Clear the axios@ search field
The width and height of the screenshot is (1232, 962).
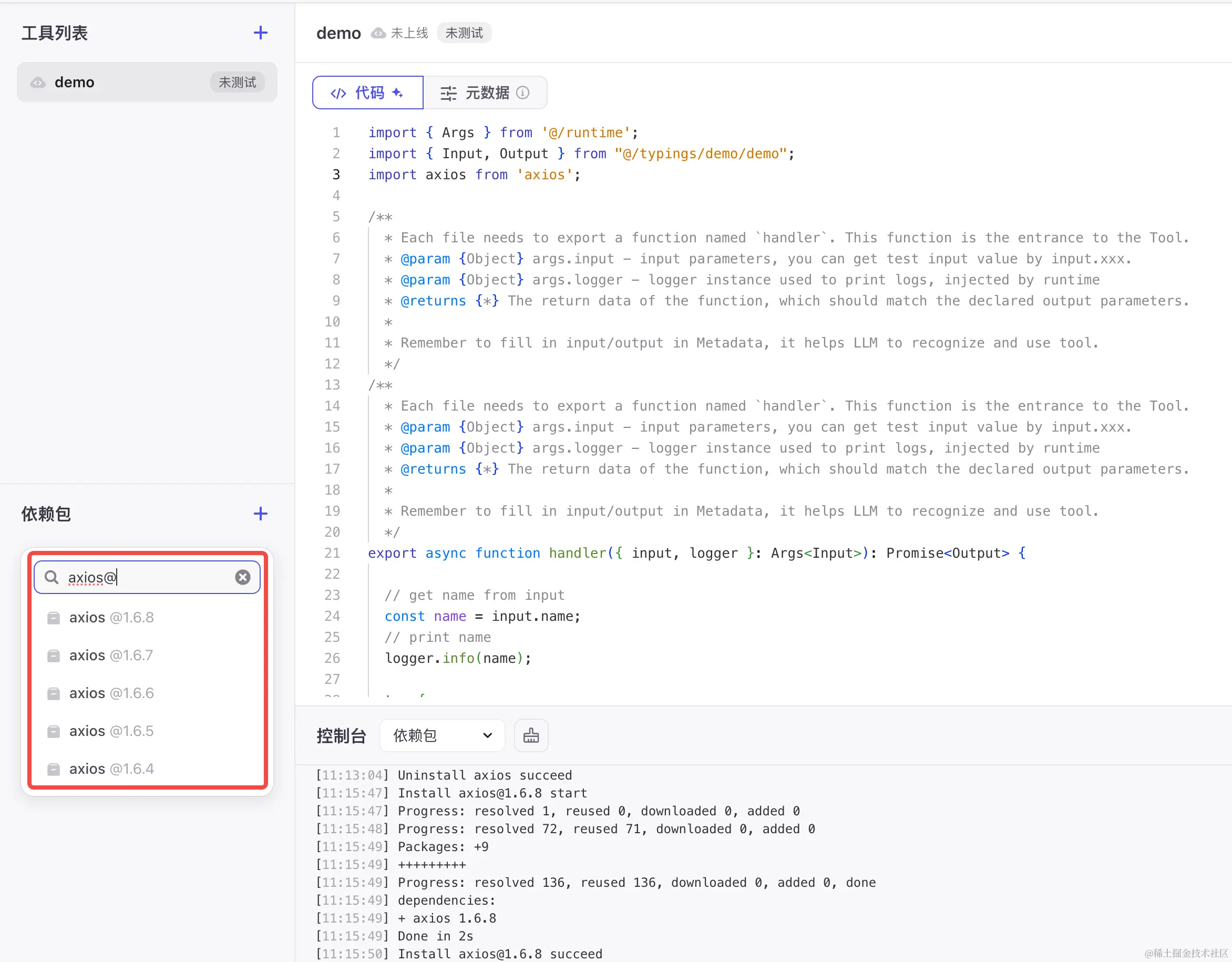click(x=243, y=577)
